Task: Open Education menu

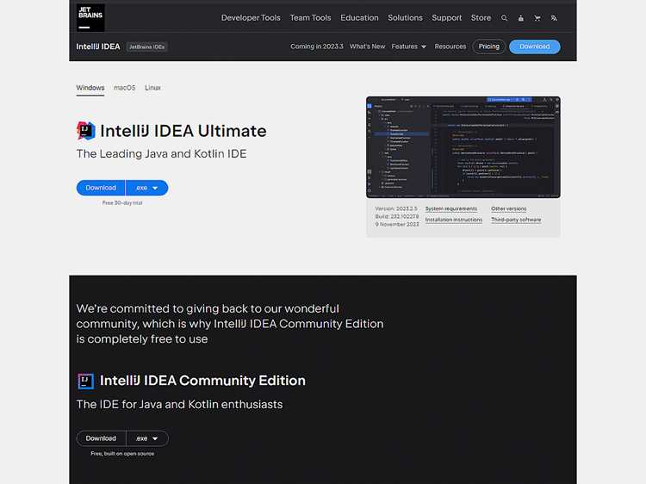Action: point(359,18)
